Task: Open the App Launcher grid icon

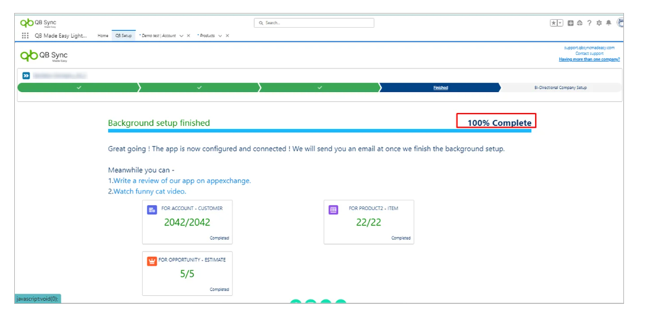Action: pos(25,36)
